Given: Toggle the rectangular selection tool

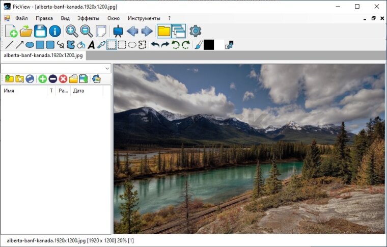Looking at the screenshot, I should tap(112, 45).
